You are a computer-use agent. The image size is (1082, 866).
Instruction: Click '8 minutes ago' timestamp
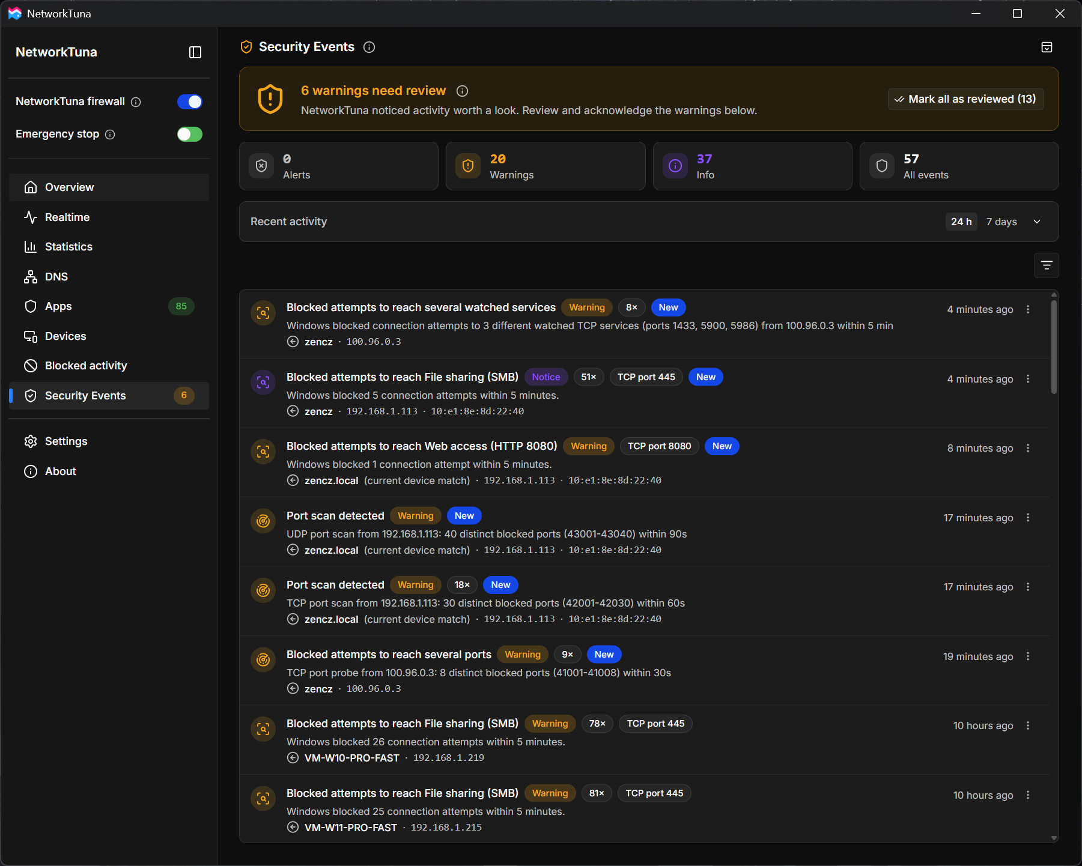coord(980,448)
